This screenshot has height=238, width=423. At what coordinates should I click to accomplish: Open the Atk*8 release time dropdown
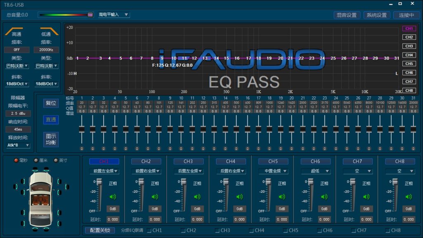click(18, 145)
